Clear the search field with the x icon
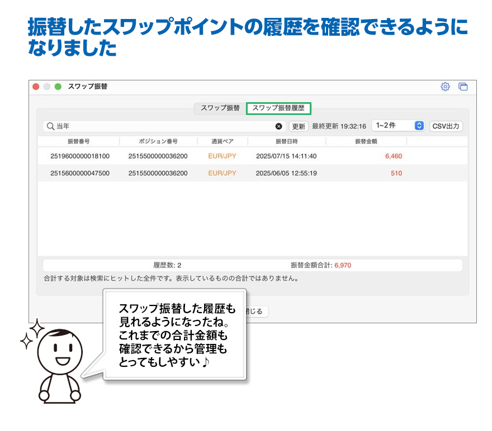This screenshot has width=492, height=431. (x=279, y=126)
